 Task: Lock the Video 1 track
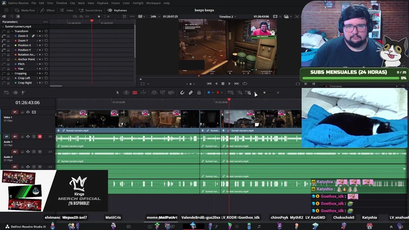pyautogui.click(x=22, y=112)
